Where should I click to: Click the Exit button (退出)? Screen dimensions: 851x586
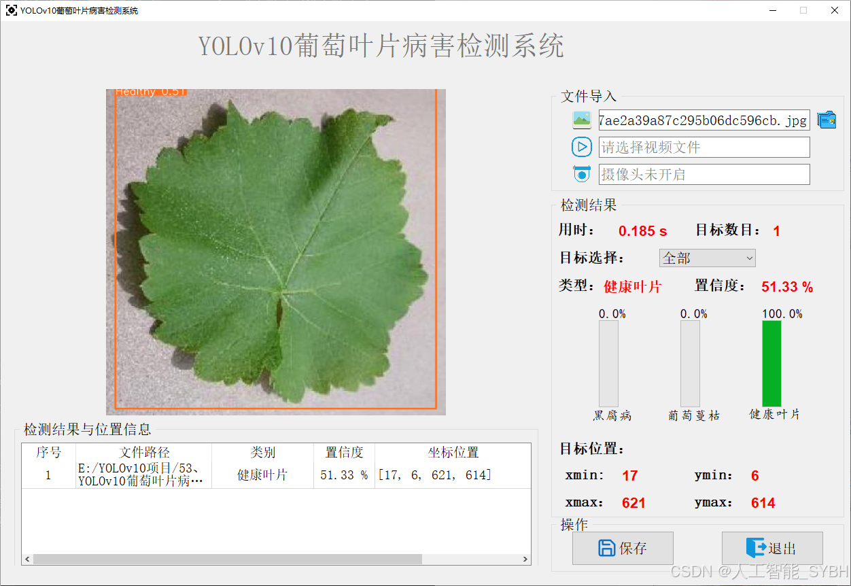coord(772,548)
